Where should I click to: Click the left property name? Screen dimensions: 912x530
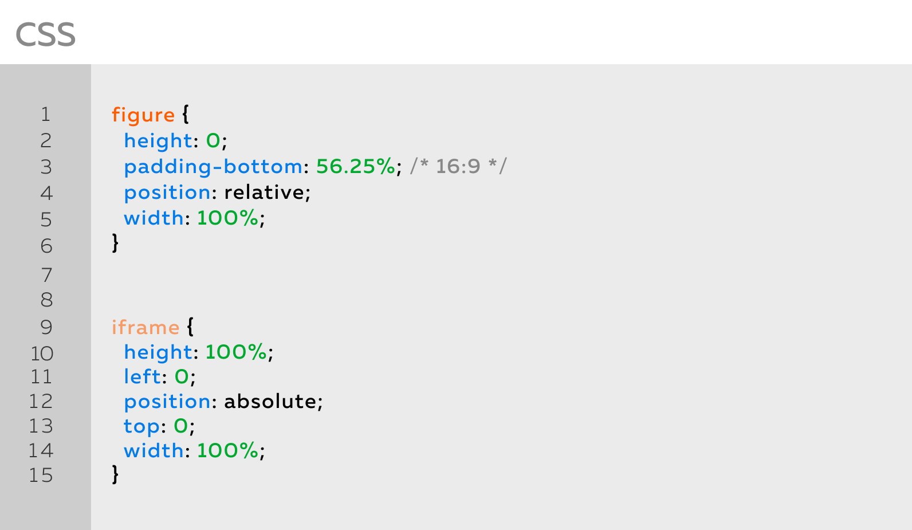coord(143,376)
